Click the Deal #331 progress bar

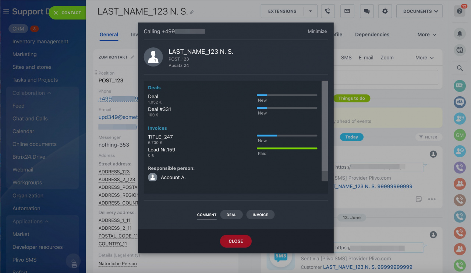(287, 108)
